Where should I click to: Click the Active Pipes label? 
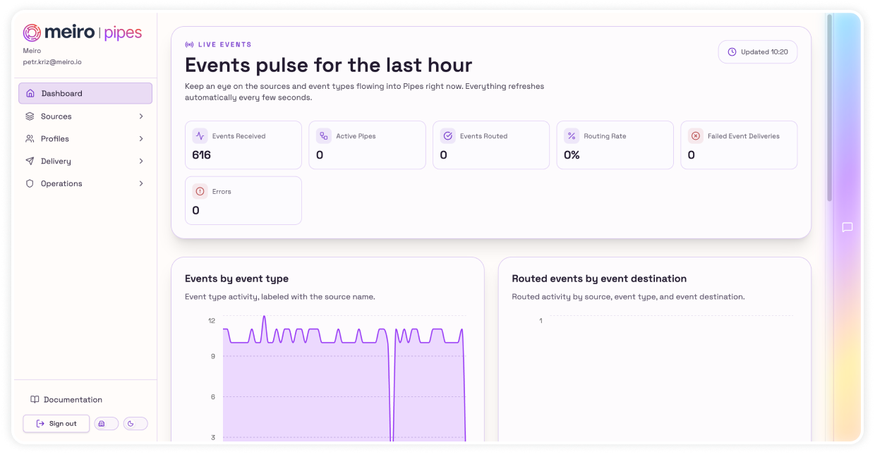pos(356,136)
